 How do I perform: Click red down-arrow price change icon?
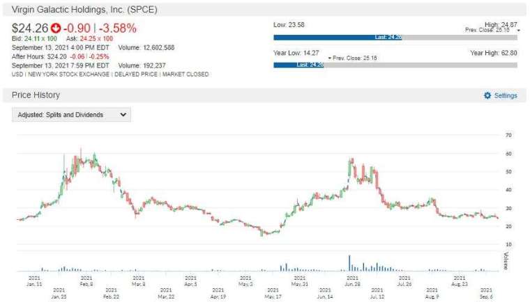click(x=56, y=28)
